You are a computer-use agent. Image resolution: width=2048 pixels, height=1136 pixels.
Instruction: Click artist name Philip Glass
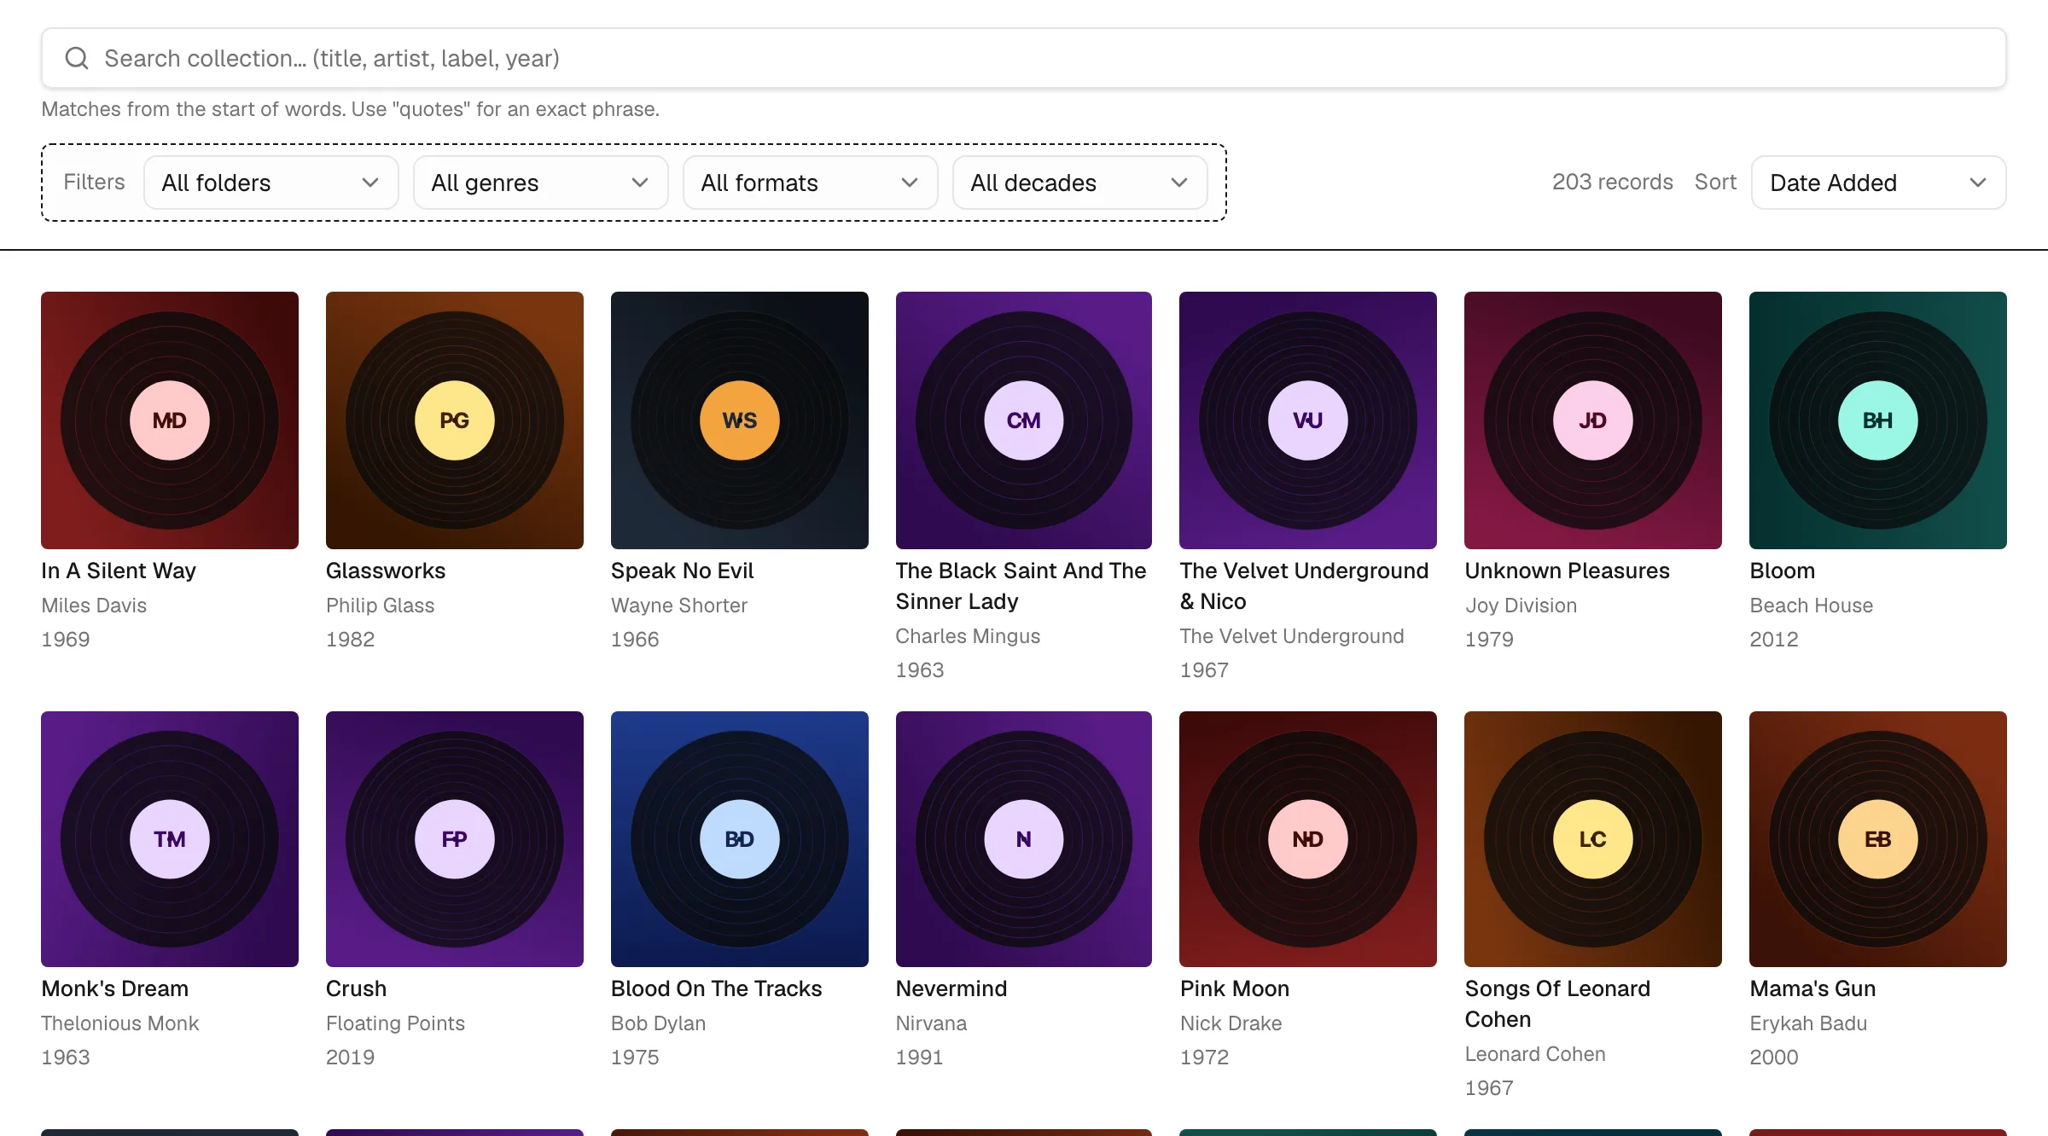(x=381, y=606)
